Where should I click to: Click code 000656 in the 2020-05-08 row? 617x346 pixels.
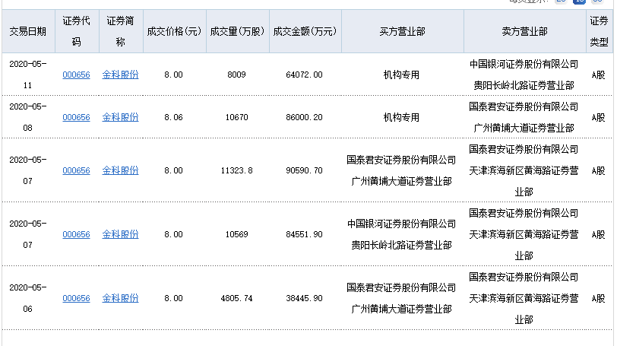pyautogui.click(x=76, y=117)
